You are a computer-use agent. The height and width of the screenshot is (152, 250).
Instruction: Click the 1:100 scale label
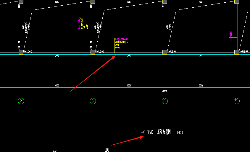180,133
